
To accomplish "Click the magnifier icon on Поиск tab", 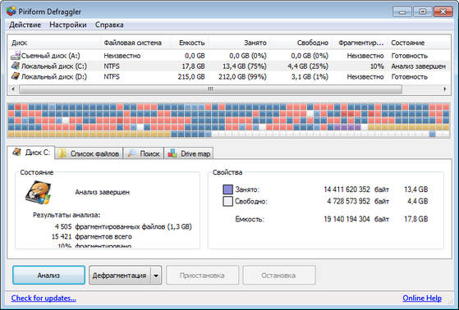I will [x=132, y=153].
